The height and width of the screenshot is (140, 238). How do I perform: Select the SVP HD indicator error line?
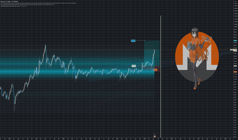tap(38, 3)
